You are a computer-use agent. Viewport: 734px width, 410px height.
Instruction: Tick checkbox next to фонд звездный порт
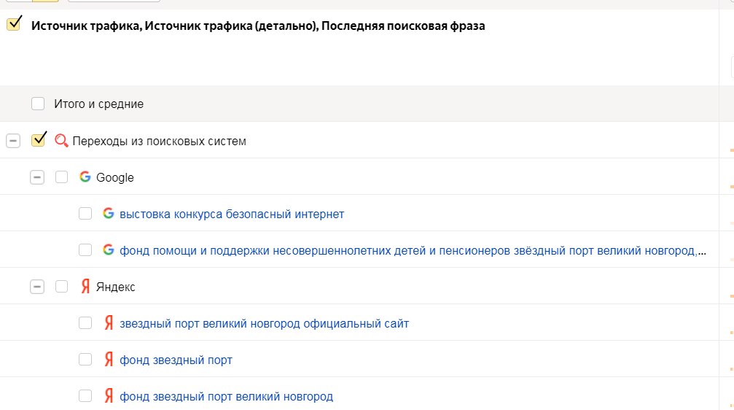pos(85,360)
